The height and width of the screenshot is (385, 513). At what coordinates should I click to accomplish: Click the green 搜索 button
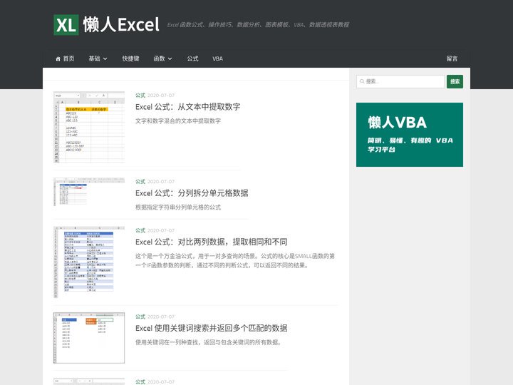click(x=455, y=81)
